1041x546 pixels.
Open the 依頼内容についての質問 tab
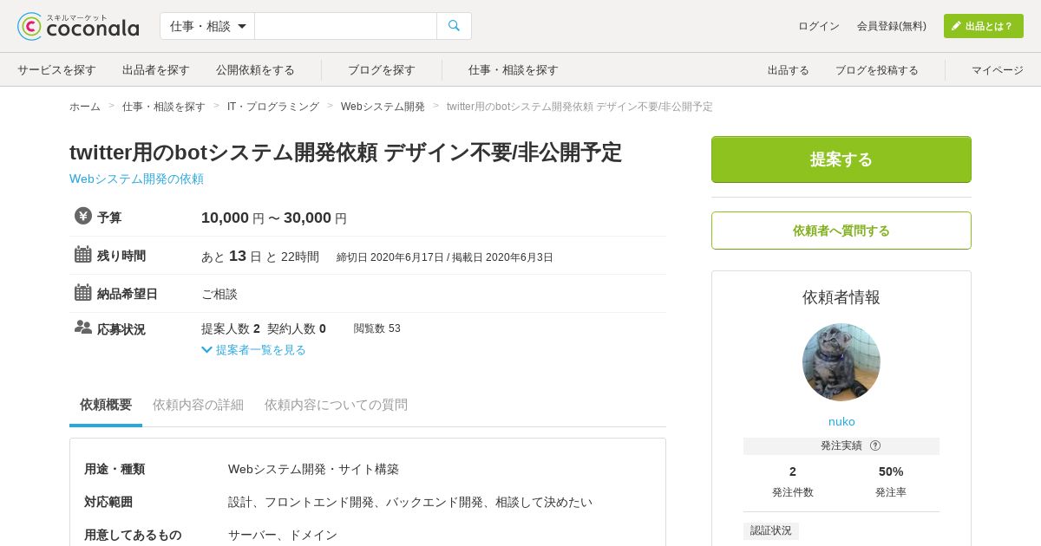[336, 405]
